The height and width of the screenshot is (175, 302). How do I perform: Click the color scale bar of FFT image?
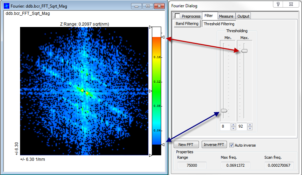pos(156,91)
